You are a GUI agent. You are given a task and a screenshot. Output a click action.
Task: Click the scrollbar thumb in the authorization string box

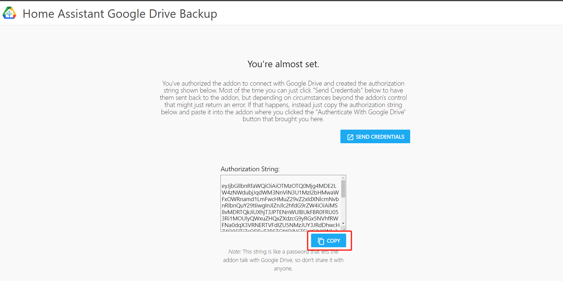[343, 189]
